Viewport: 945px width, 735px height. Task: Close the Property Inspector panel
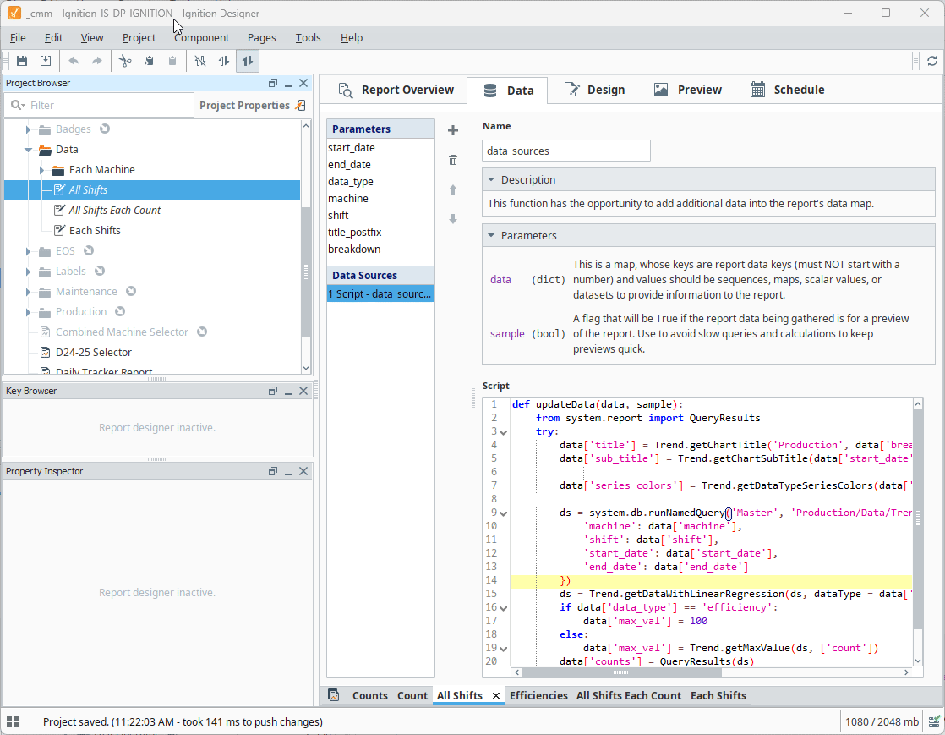tap(303, 471)
